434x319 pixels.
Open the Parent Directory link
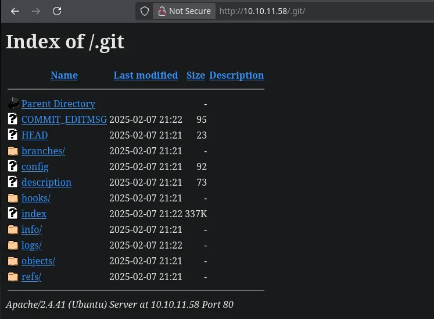click(58, 104)
